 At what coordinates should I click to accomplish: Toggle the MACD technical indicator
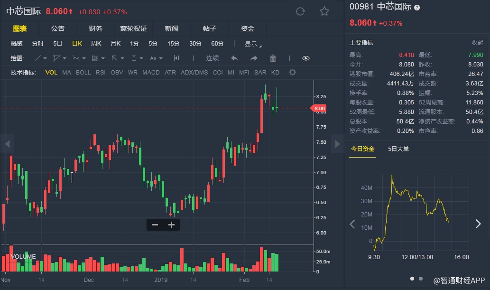(x=151, y=73)
